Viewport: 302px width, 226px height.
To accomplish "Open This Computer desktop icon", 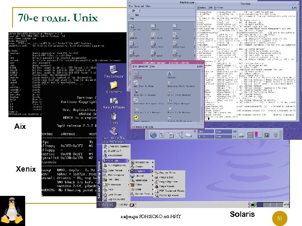I will tap(114, 71).
